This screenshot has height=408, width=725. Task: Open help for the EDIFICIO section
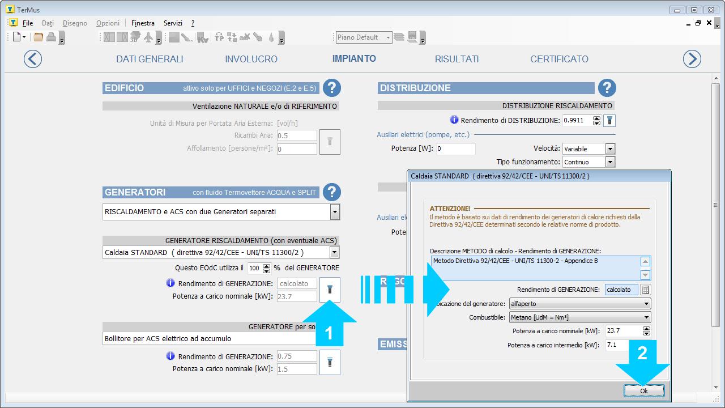tap(332, 88)
